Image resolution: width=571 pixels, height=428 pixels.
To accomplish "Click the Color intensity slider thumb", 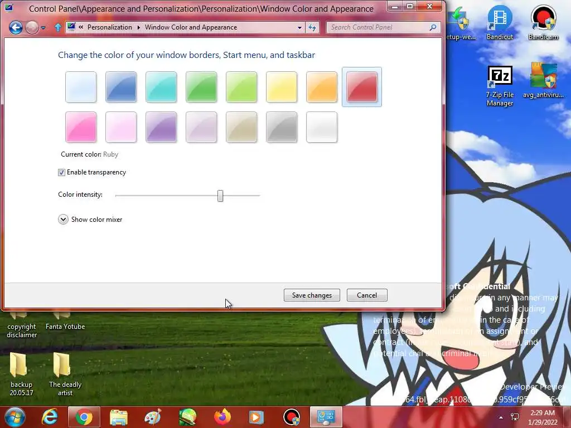I will click(220, 196).
